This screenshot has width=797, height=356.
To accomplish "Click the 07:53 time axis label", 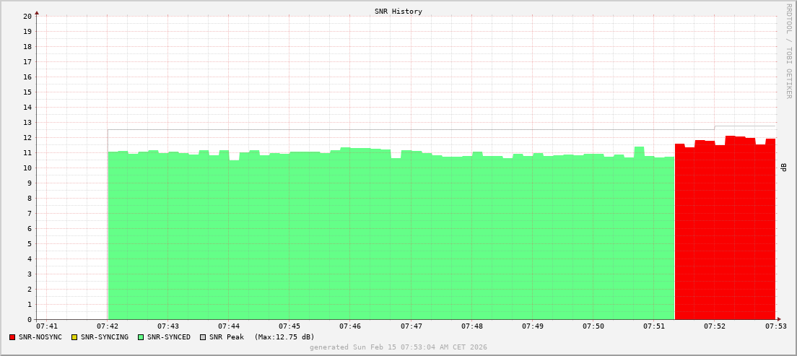I will pos(775,327).
